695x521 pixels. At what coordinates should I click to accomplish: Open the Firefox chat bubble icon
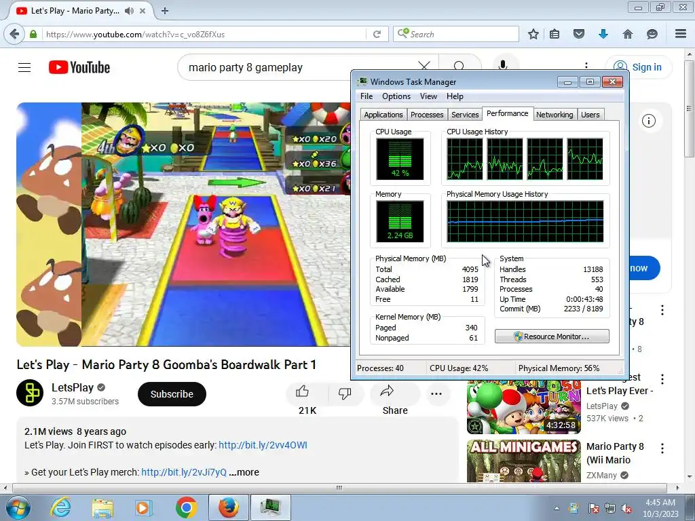pyautogui.click(x=652, y=34)
